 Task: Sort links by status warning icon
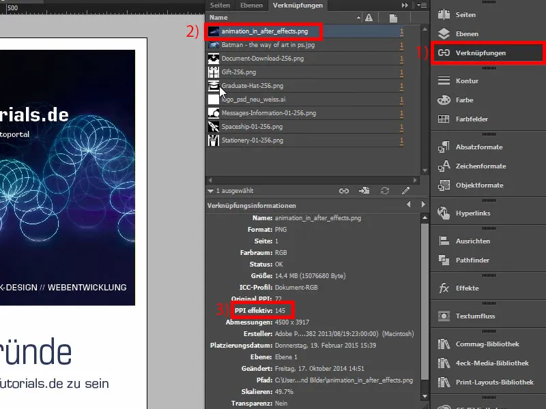[x=369, y=18]
